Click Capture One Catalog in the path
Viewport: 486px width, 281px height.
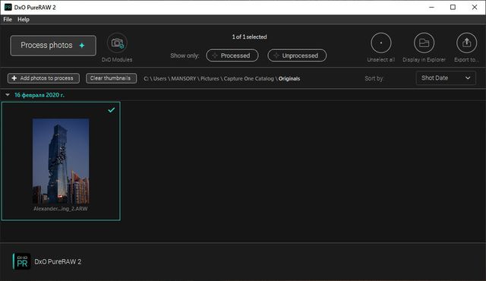point(248,79)
